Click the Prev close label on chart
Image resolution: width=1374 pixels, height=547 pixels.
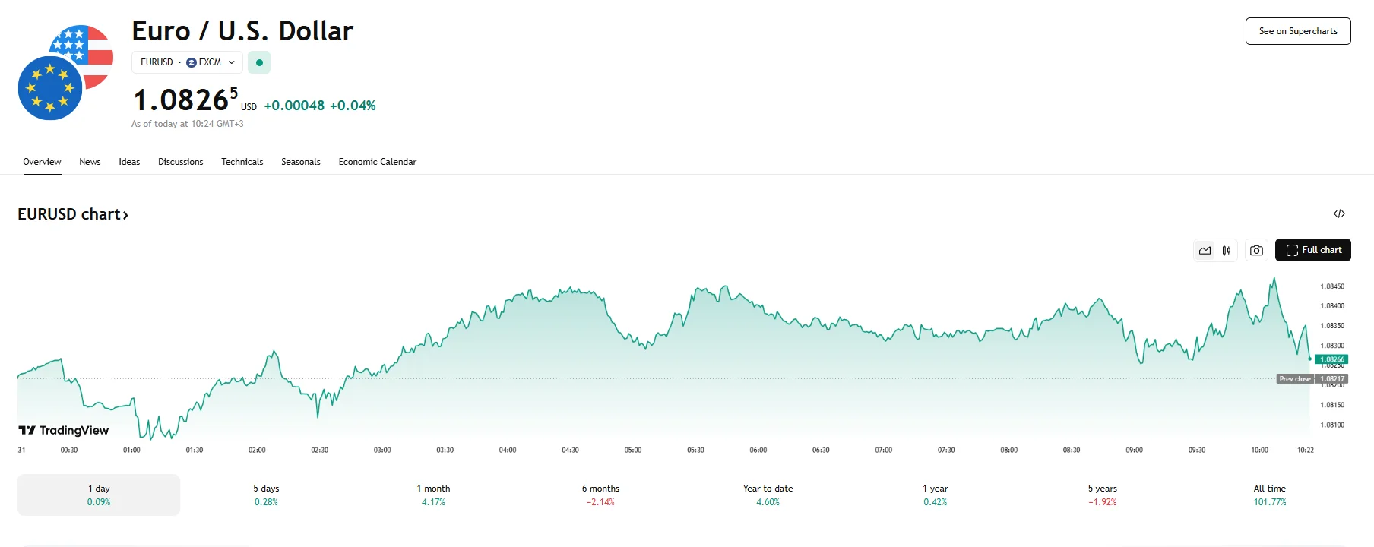click(x=1294, y=378)
